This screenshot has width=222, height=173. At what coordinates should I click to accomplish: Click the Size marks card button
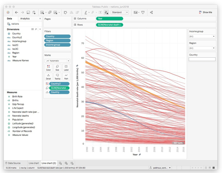pos(57,68)
